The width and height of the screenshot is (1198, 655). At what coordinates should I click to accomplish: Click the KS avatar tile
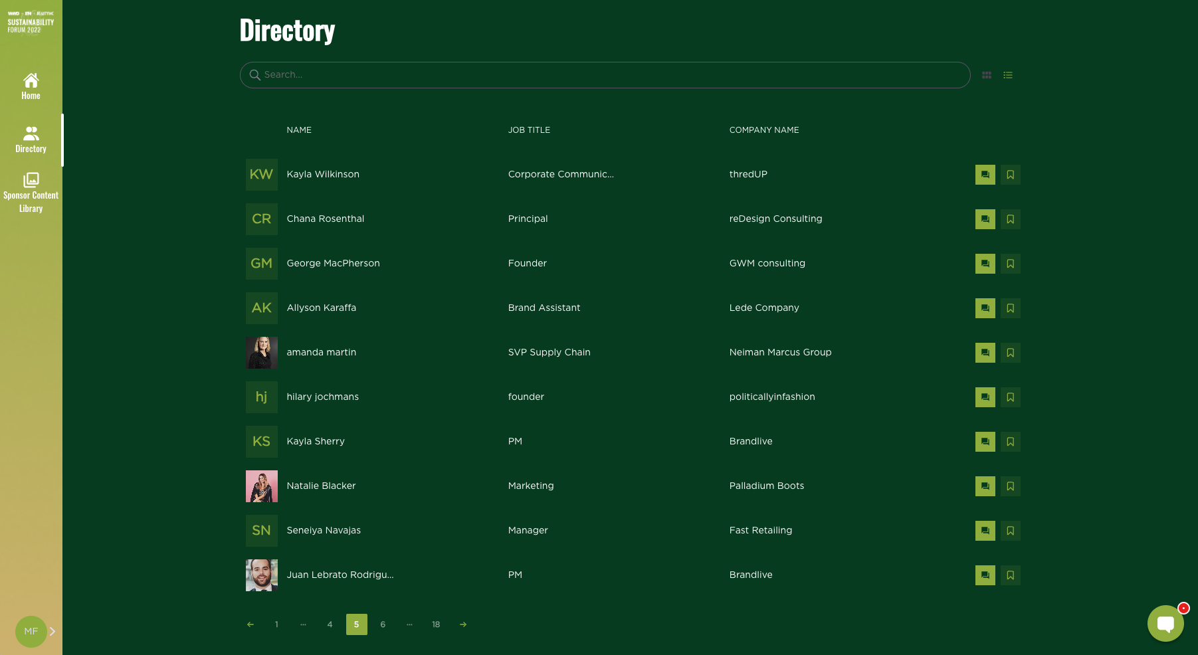point(262,442)
